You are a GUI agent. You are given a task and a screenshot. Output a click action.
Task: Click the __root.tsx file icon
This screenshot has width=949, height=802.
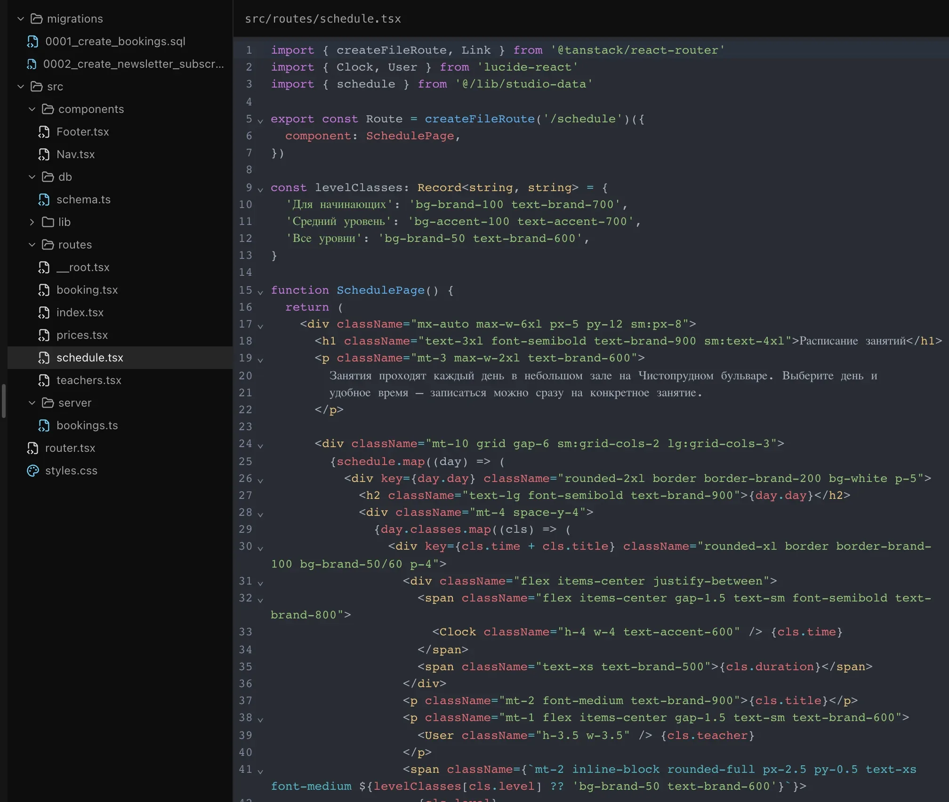tap(44, 267)
